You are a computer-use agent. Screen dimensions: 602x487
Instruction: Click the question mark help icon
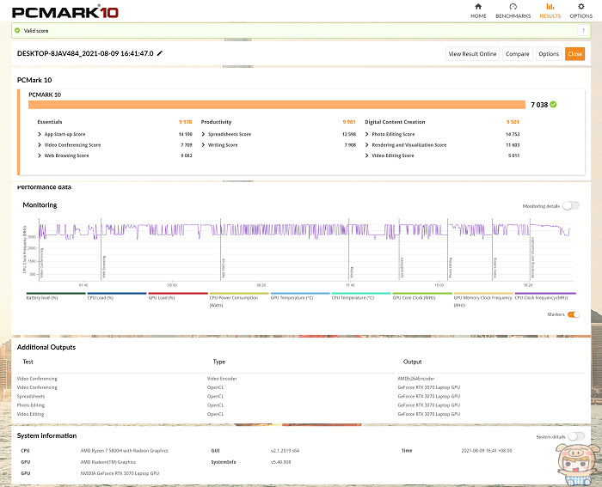click(x=583, y=30)
